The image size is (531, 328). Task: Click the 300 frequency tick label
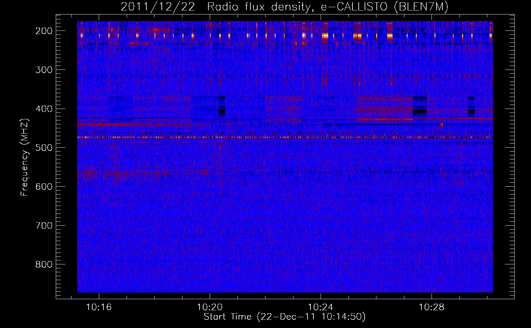44,70
